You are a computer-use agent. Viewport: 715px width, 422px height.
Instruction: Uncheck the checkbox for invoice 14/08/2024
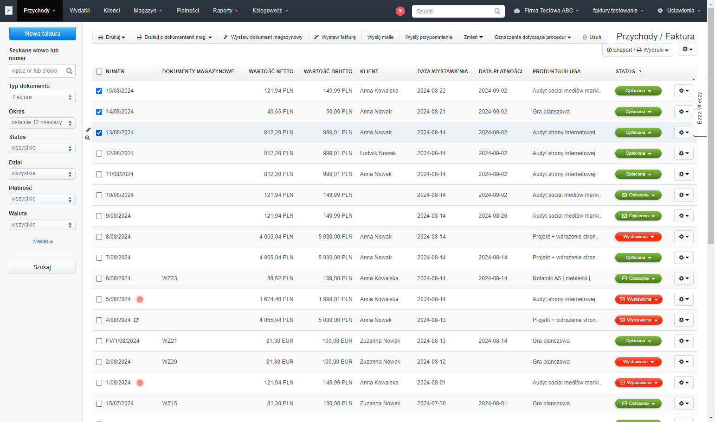click(99, 112)
